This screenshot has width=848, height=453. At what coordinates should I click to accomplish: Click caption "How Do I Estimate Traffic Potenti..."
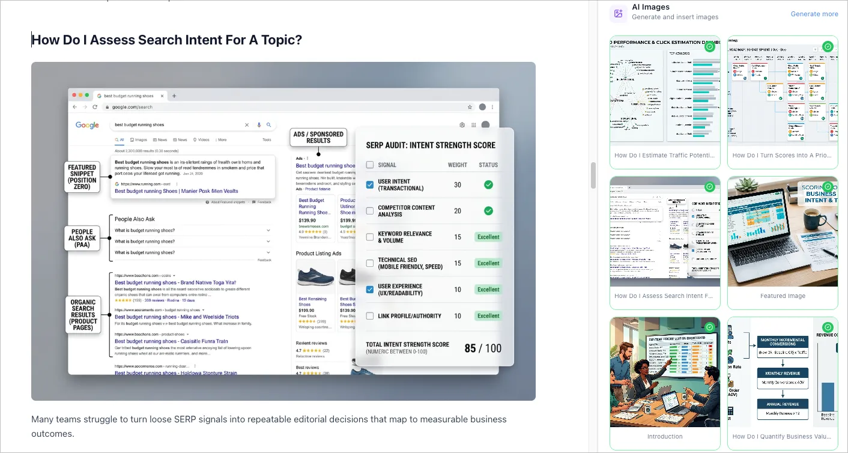665,155
